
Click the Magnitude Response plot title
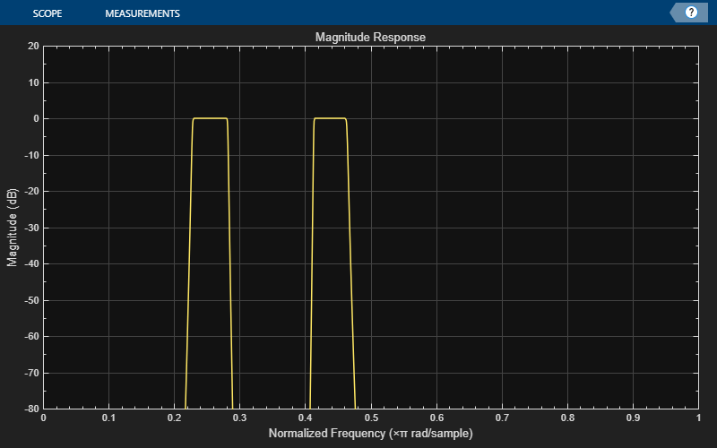(x=370, y=38)
